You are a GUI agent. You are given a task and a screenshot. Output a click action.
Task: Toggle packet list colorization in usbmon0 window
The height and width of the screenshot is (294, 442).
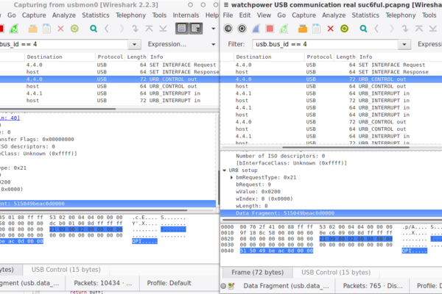pyautogui.click(x=181, y=28)
